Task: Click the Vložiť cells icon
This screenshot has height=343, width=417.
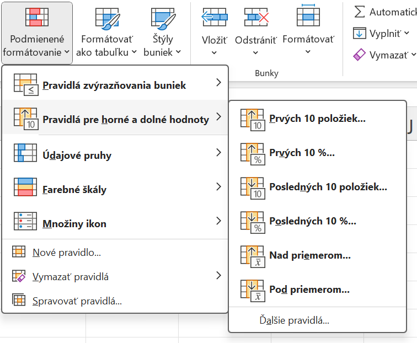Action: click(215, 17)
